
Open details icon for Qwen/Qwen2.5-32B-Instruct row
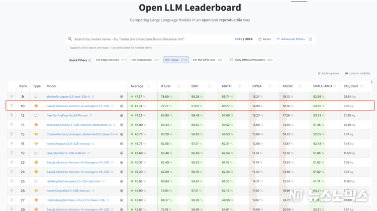coord(122,153)
